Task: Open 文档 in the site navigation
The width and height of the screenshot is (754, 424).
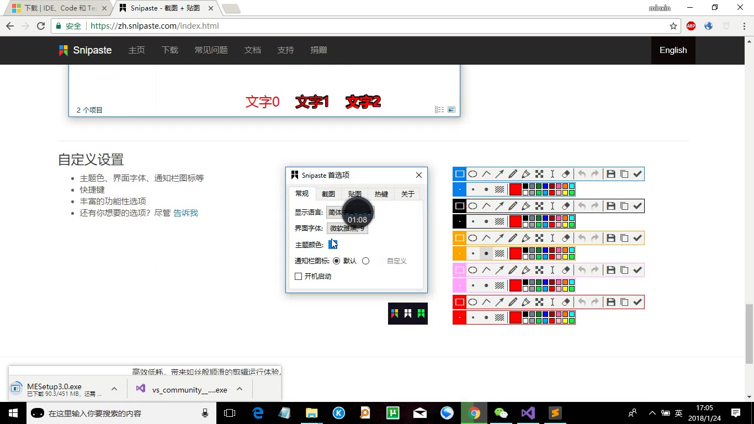Action: click(x=252, y=50)
